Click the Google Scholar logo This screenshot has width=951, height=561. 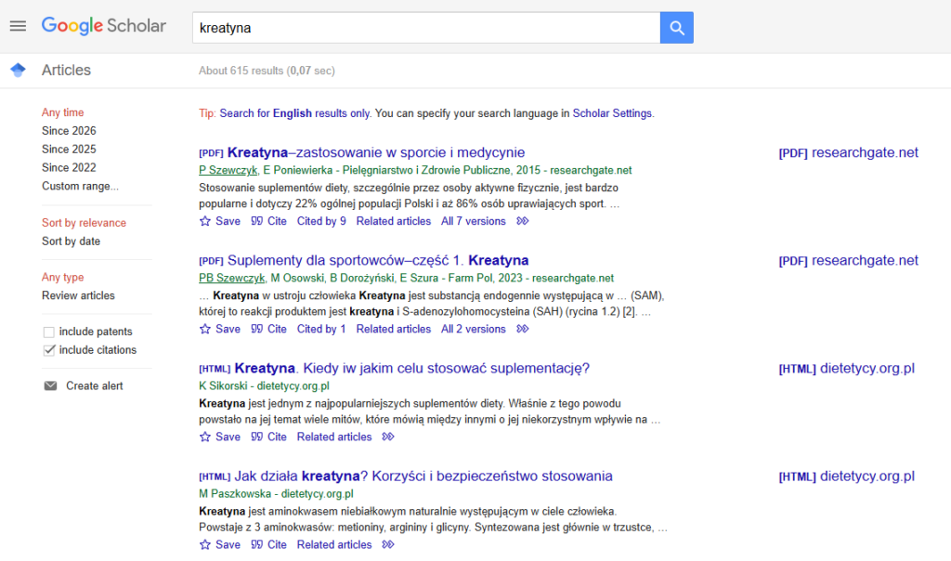pos(103,26)
